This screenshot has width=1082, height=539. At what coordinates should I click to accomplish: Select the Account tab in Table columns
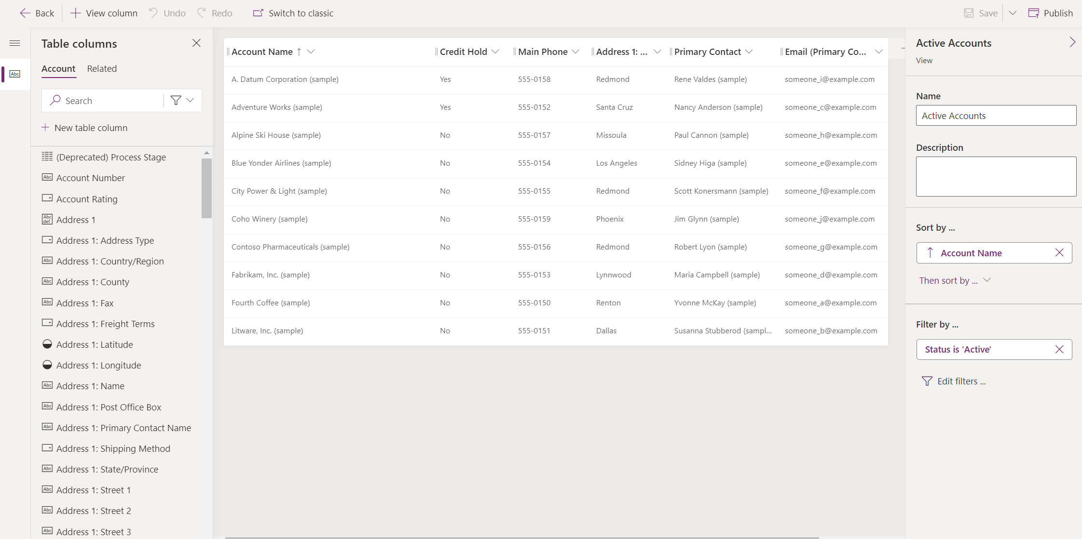pyautogui.click(x=58, y=68)
